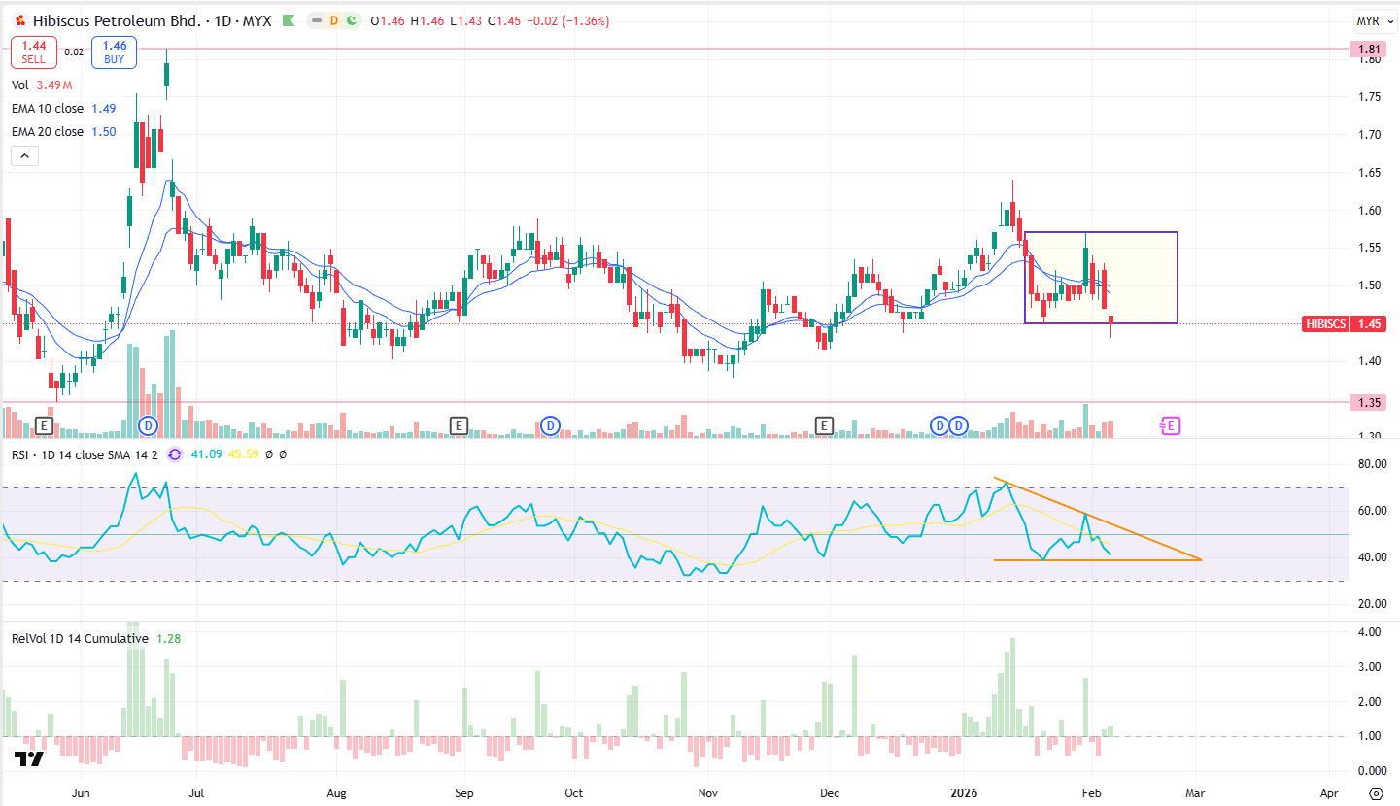Click 1.40 on the price axis
The height and width of the screenshot is (806, 1400).
coord(1371,361)
